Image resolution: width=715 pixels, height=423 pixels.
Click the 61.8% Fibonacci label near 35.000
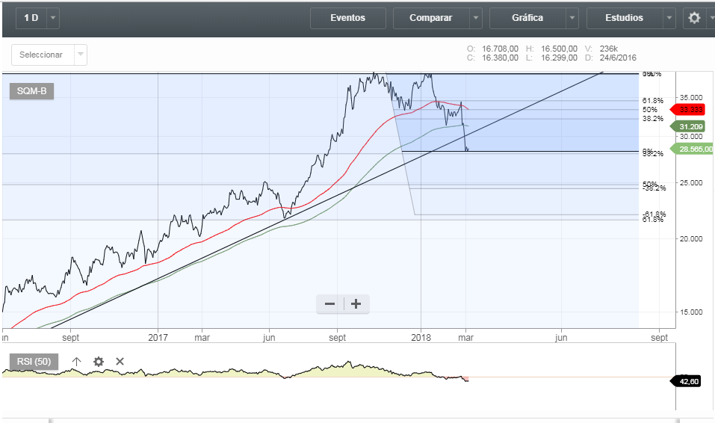pos(653,100)
